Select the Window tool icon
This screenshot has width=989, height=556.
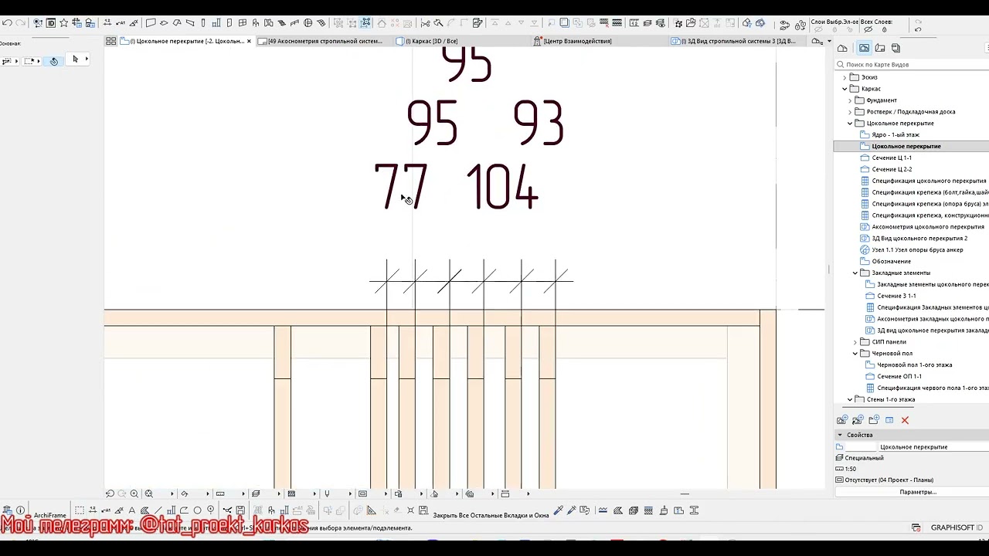tap(243, 23)
